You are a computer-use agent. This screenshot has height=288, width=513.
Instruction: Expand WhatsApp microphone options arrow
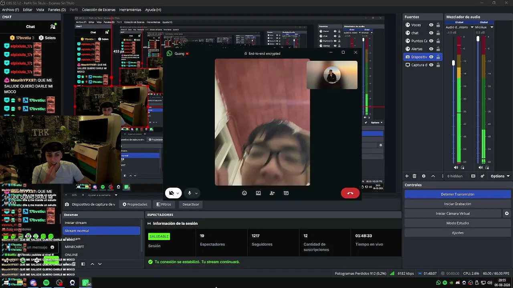click(196, 193)
